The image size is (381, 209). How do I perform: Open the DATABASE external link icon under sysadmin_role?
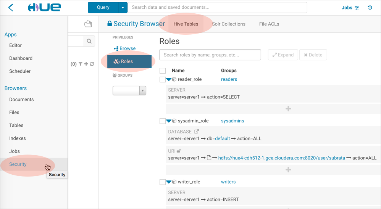(197, 132)
